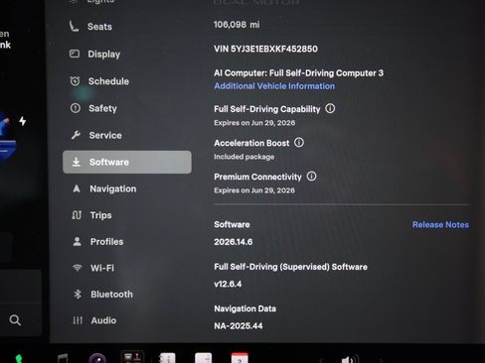
Task: Open the Additional Vehicle Information link
Action: 274,86
